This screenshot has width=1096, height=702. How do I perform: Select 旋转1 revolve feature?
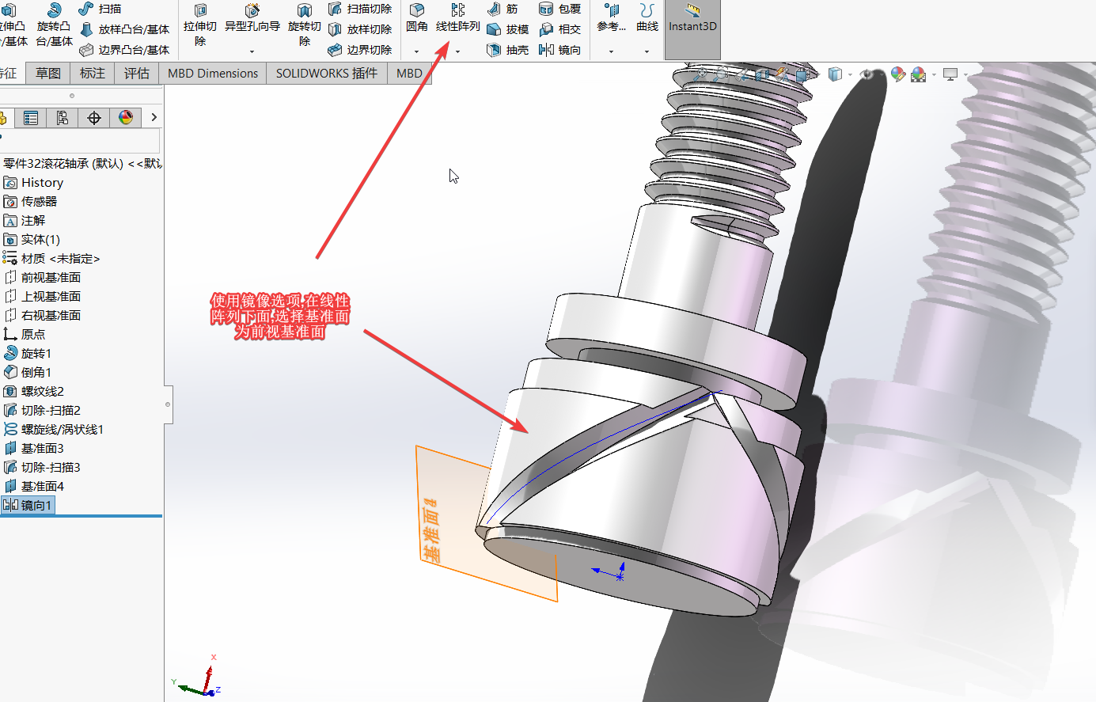28,354
